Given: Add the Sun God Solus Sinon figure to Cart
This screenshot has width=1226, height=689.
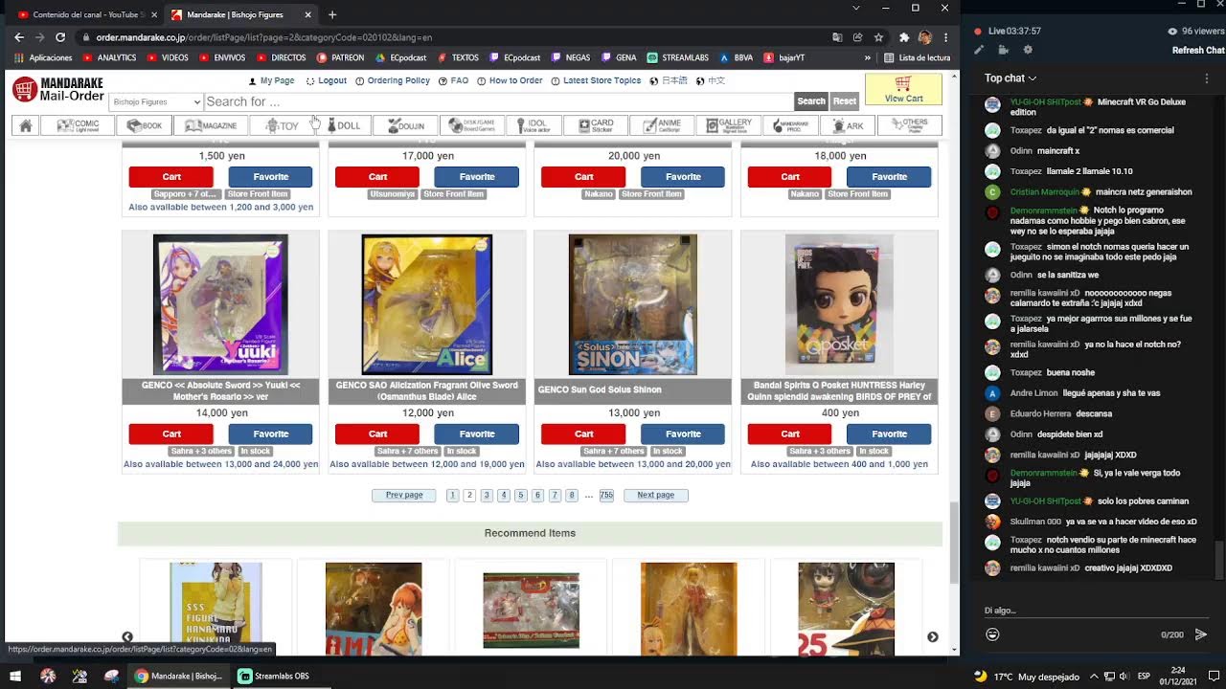Looking at the screenshot, I should [x=584, y=433].
